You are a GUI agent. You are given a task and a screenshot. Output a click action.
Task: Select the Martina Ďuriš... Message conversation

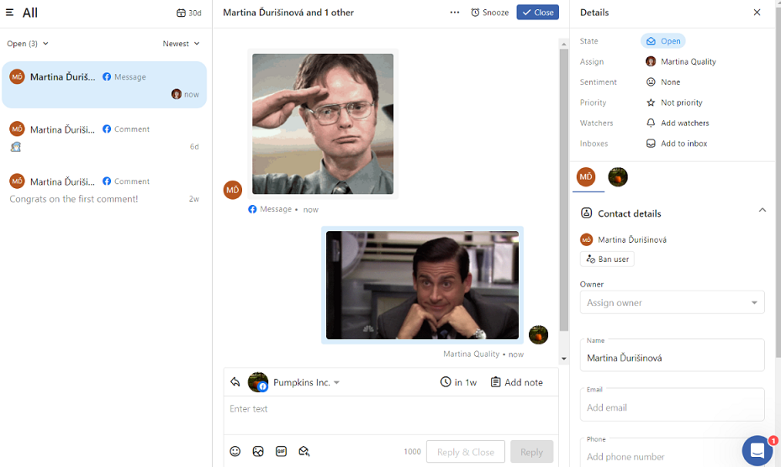click(104, 85)
